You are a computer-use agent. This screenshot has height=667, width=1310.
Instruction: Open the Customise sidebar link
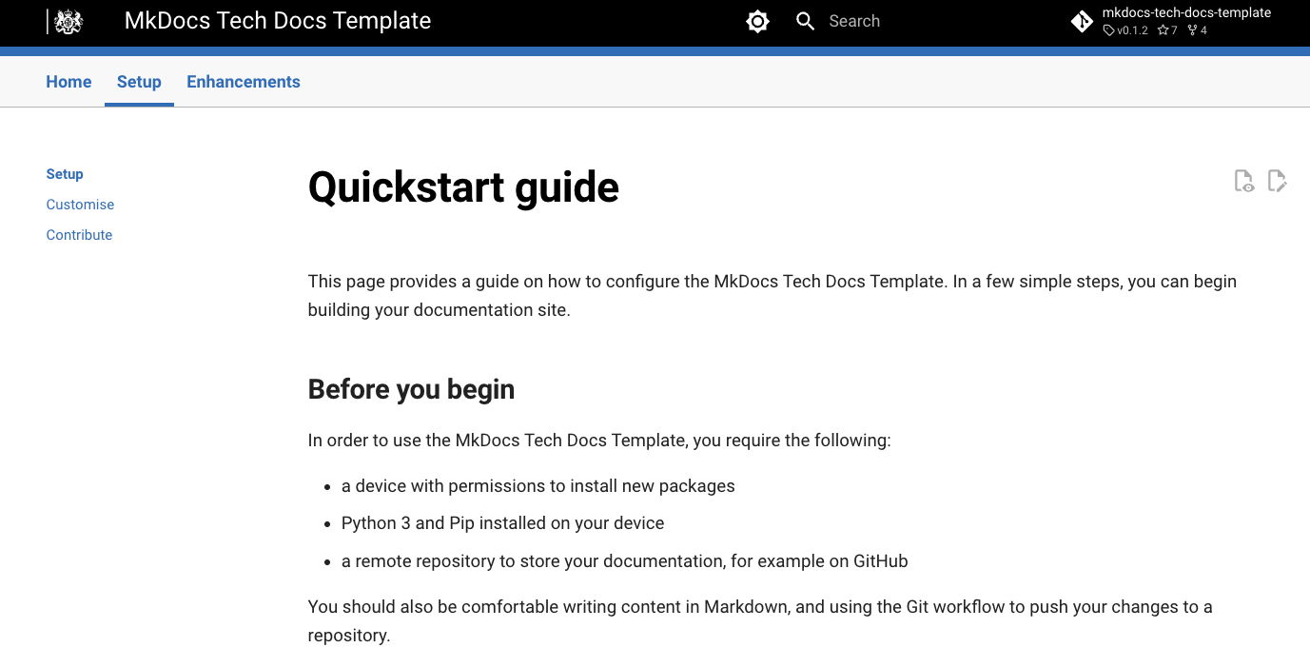(80, 205)
